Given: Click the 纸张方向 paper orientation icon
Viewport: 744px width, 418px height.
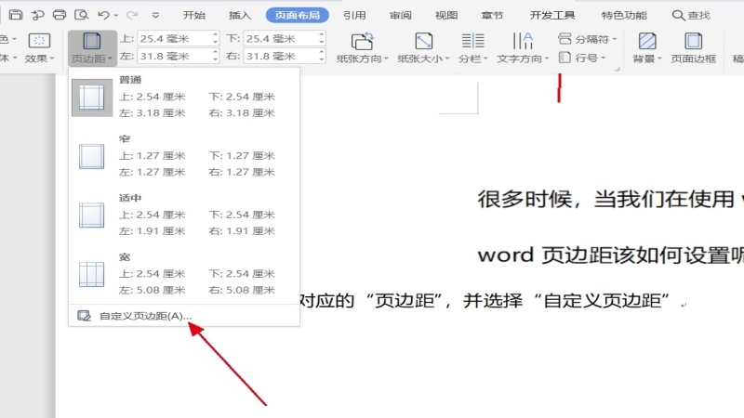Looking at the screenshot, I should (x=362, y=42).
